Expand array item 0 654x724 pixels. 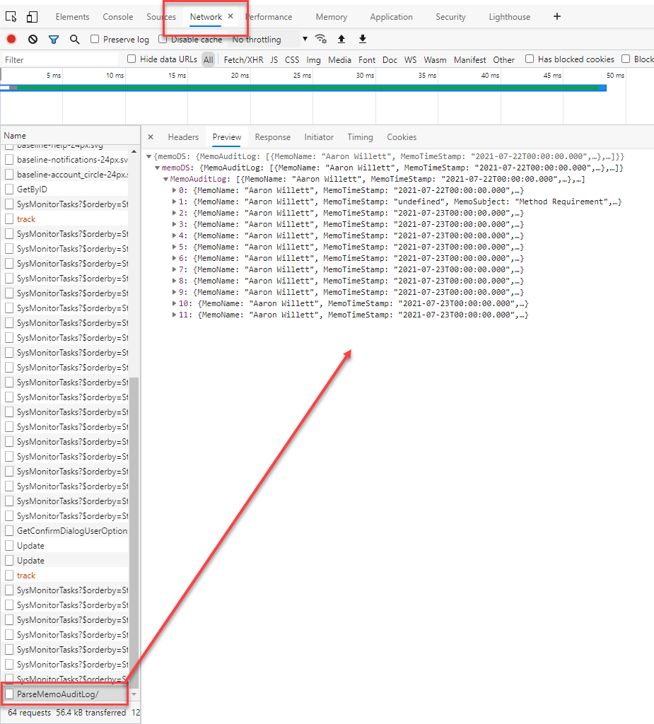click(x=174, y=190)
